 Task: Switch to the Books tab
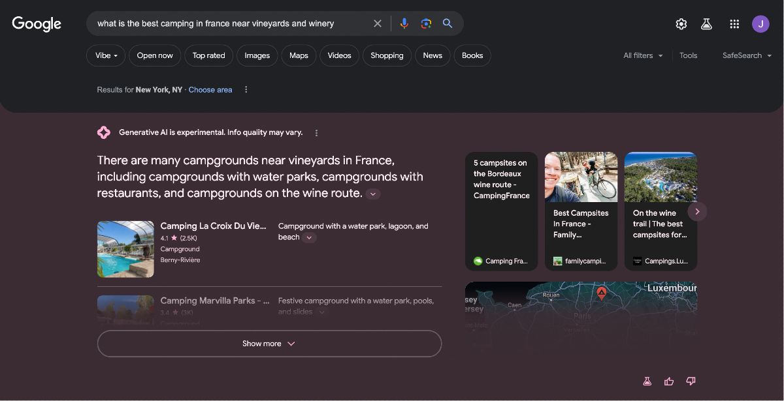[x=472, y=55]
